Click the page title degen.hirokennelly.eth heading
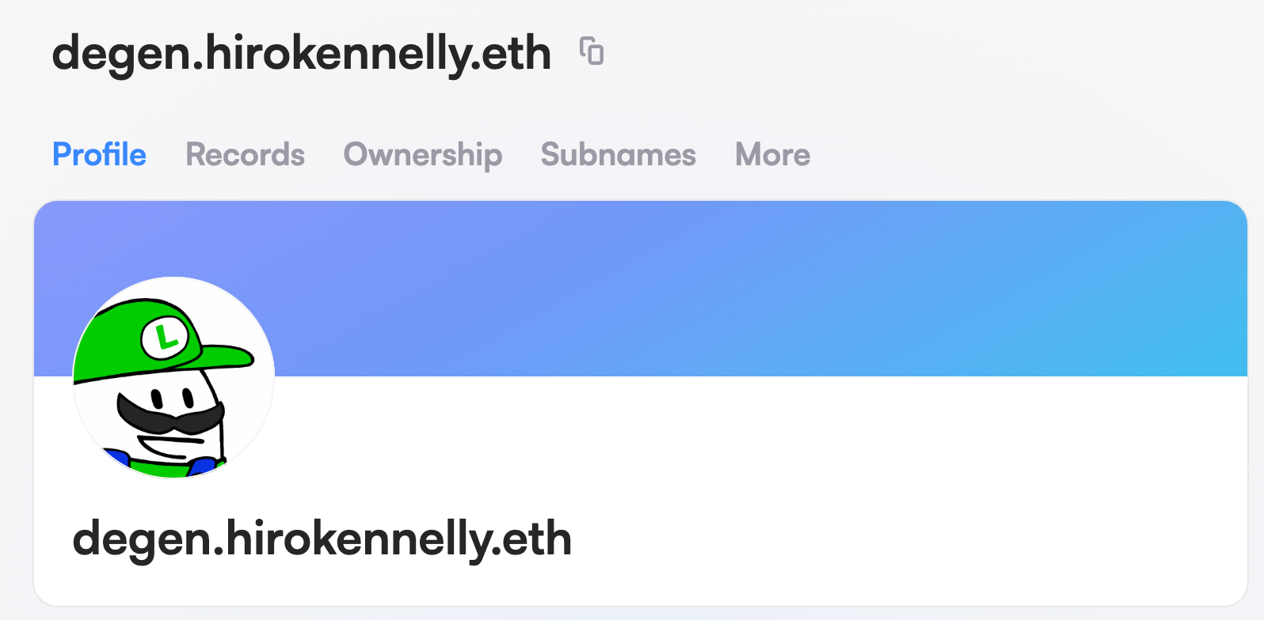The image size is (1264, 620). point(301,54)
